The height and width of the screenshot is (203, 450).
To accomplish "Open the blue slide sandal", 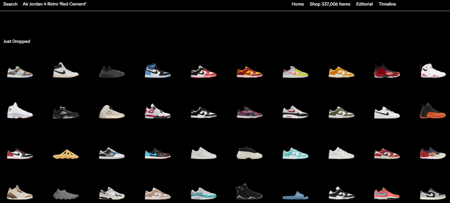I will (x=295, y=195).
